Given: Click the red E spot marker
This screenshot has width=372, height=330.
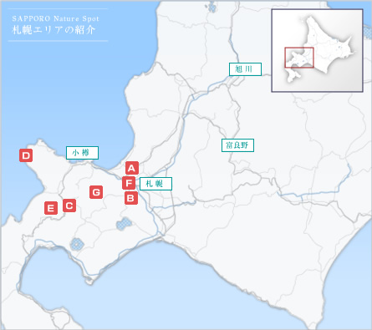Looking at the screenshot, I should (51, 208).
